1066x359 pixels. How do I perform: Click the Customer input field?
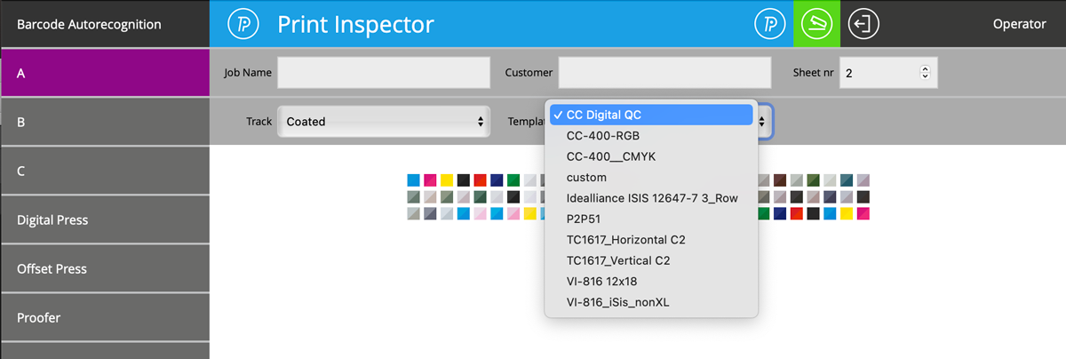point(664,72)
